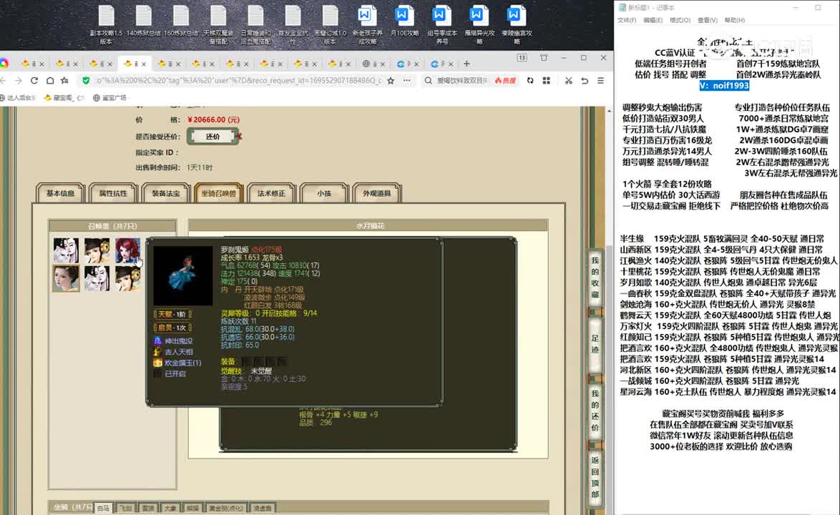The image size is (840, 515).
Task: Open Notepad 编辑(E) menu
Action: 653,20
